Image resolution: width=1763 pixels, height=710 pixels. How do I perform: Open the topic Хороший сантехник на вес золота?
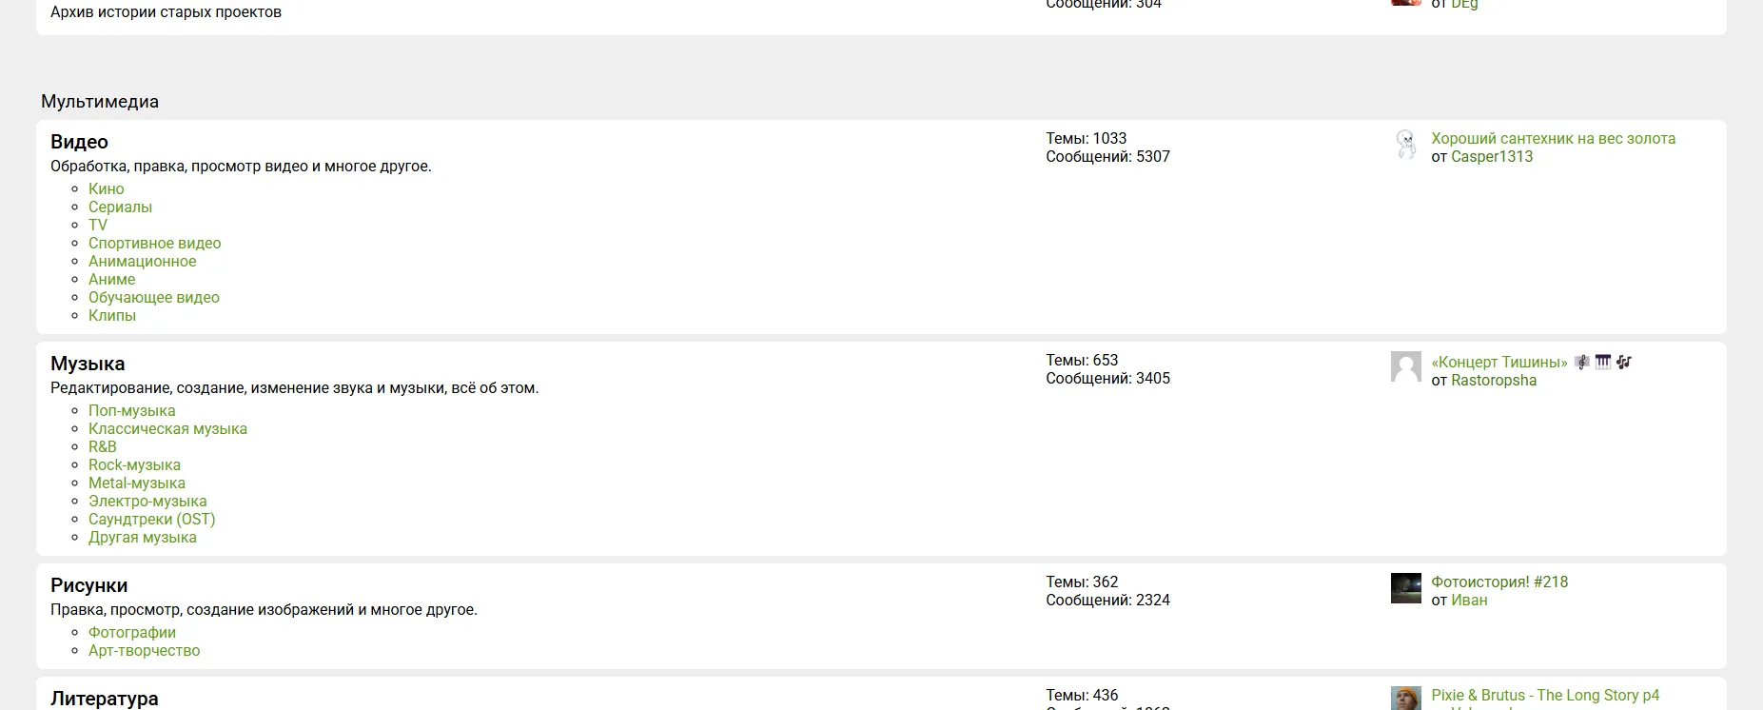(1553, 138)
